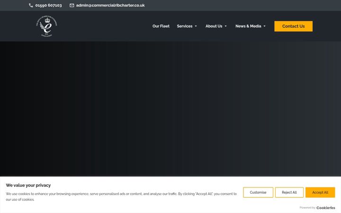Email admin@commercialribcharter.co.uk link
Viewport: 341px width, 213px height.
tap(110, 5)
